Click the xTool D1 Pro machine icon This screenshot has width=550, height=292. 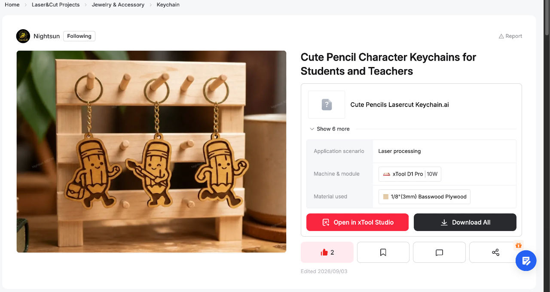387,174
